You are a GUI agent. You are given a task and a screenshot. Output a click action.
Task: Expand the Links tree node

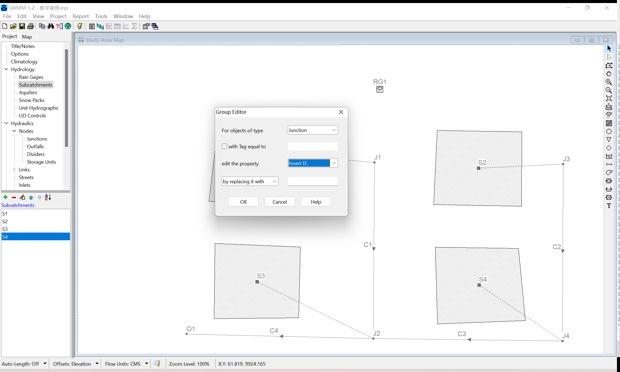(14, 169)
